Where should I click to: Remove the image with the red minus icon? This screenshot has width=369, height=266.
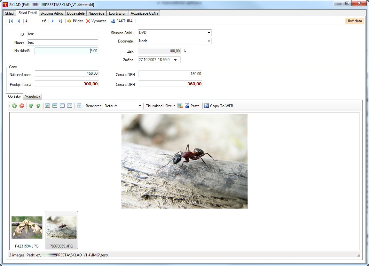(x=22, y=106)
